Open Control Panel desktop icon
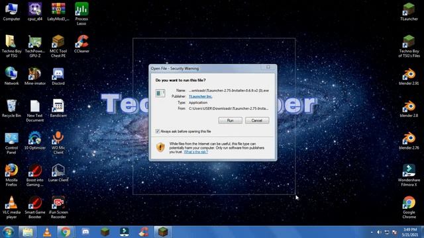 point(11,143)
